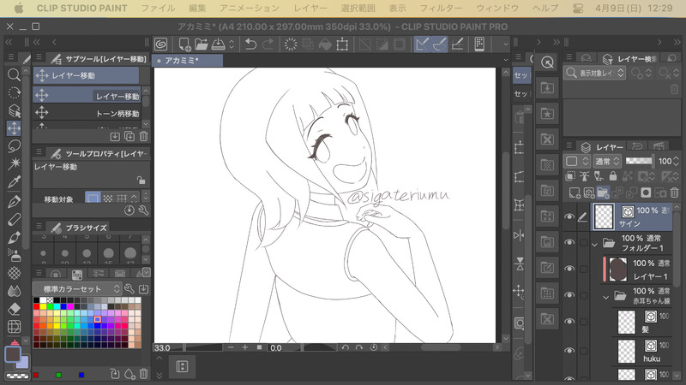Select the Auto select wand tool
The image size is (686, 385).
(14, 163)
